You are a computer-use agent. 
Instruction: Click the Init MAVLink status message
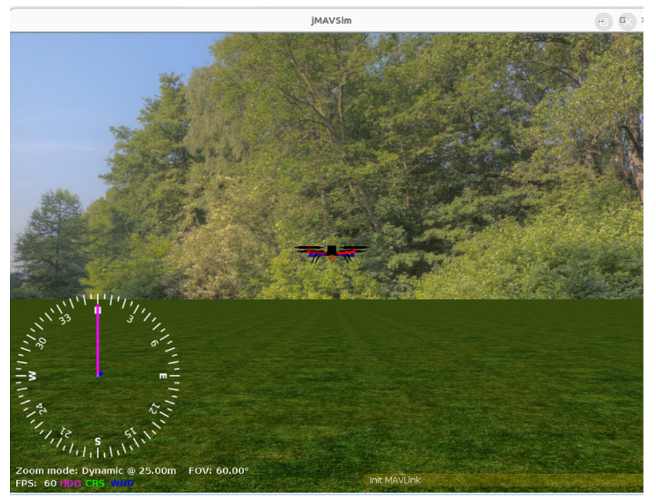(x=395, y=480)
